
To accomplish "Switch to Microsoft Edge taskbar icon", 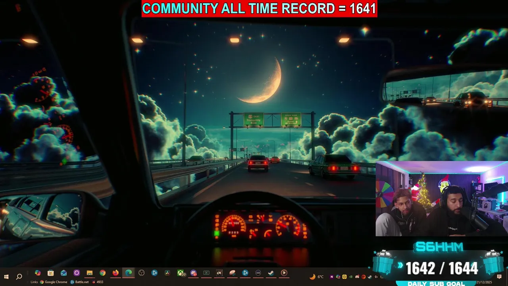I will 129,273.
